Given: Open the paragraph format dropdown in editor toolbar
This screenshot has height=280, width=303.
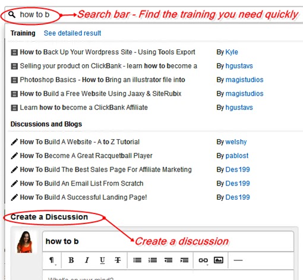Looking at the screenshot, I should [52, 260].
